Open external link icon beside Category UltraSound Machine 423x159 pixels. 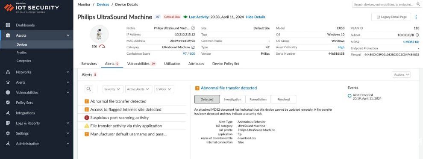(x=193, y=47)
